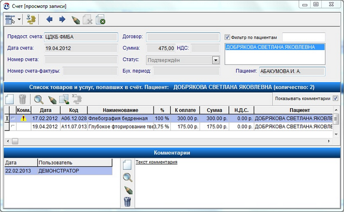
Task: Sort by Код column header
Action: click(73, 110)
